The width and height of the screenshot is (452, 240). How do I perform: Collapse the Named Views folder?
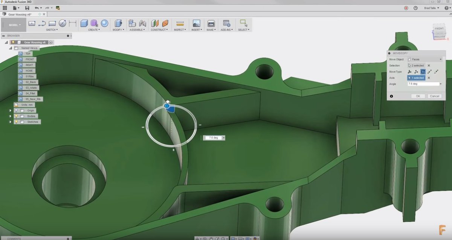(11, 48)
